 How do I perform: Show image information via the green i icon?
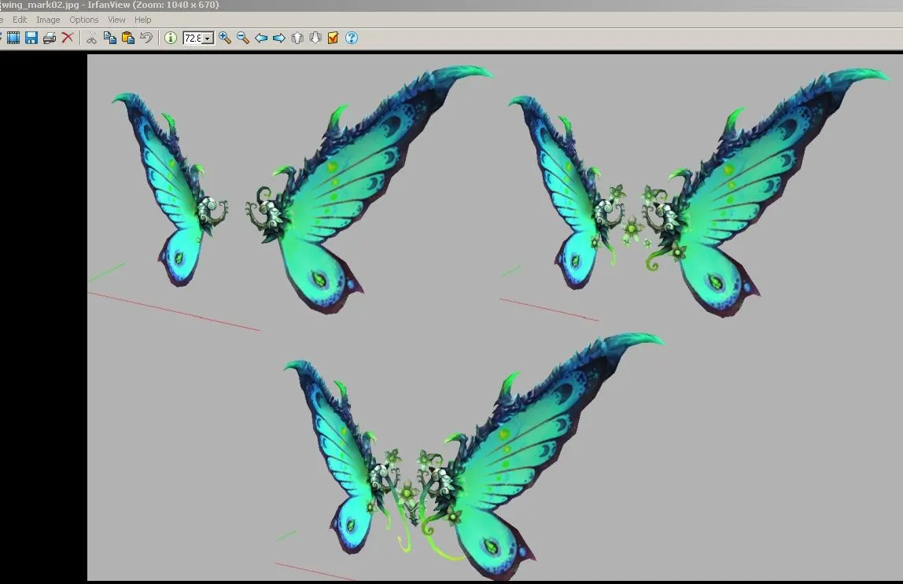click(x=171, y=38)
